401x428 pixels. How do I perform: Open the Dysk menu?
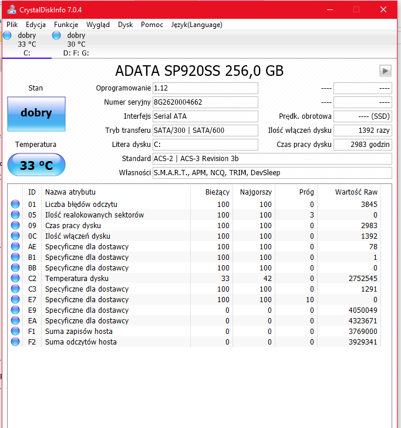(x=125, y=25)
